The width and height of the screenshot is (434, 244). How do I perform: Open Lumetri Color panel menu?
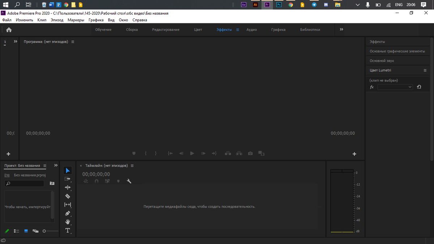tap(425, 70)
